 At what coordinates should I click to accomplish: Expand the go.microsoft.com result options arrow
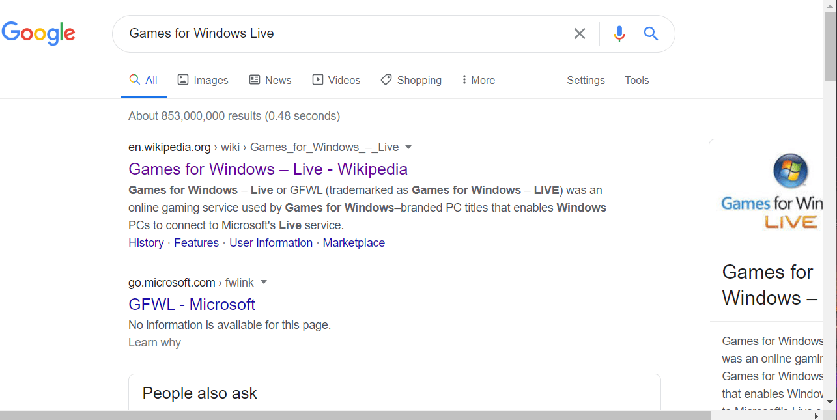[x=264, y=283]
